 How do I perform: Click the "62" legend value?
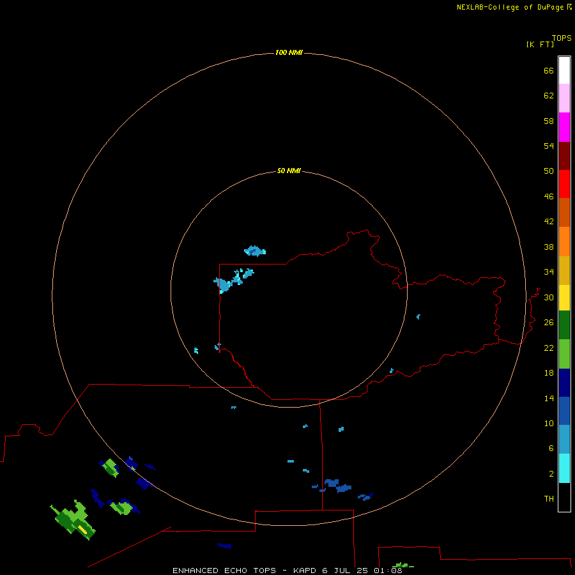pos(549,96)
